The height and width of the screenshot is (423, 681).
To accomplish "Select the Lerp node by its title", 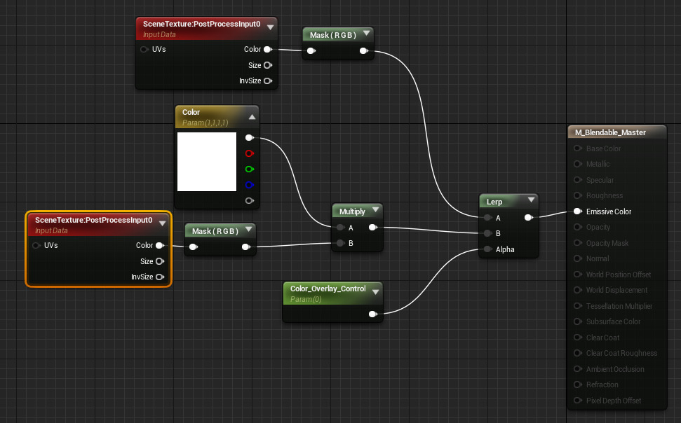I will [x=495, y=202].
